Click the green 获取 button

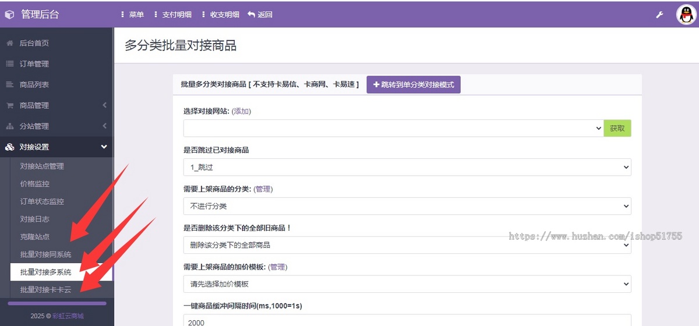coord(617,128)
